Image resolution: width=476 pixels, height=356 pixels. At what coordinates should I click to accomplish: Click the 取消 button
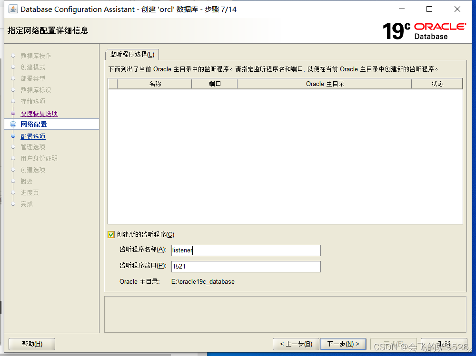pyautogui.click(x=445, y=344)
